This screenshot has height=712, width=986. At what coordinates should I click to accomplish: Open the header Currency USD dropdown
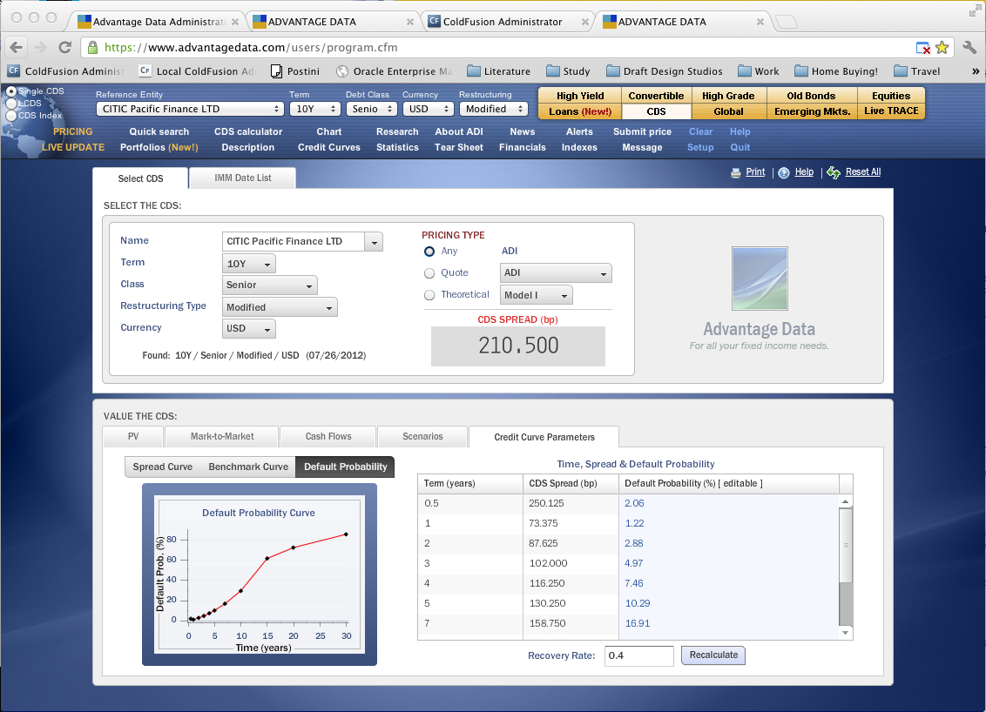click(x=429, y=109)
